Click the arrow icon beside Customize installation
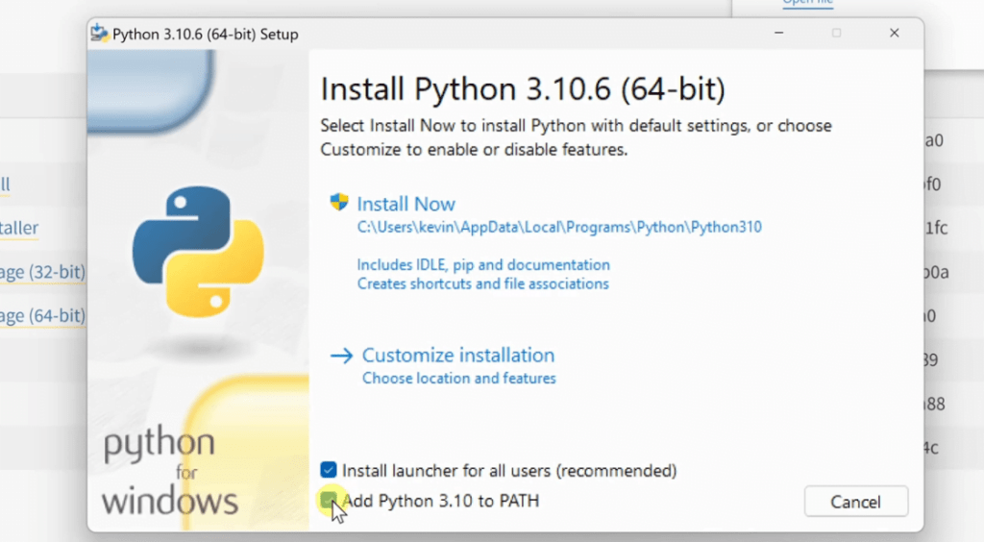This screenshot has width=984, height=542. (341, 356)
